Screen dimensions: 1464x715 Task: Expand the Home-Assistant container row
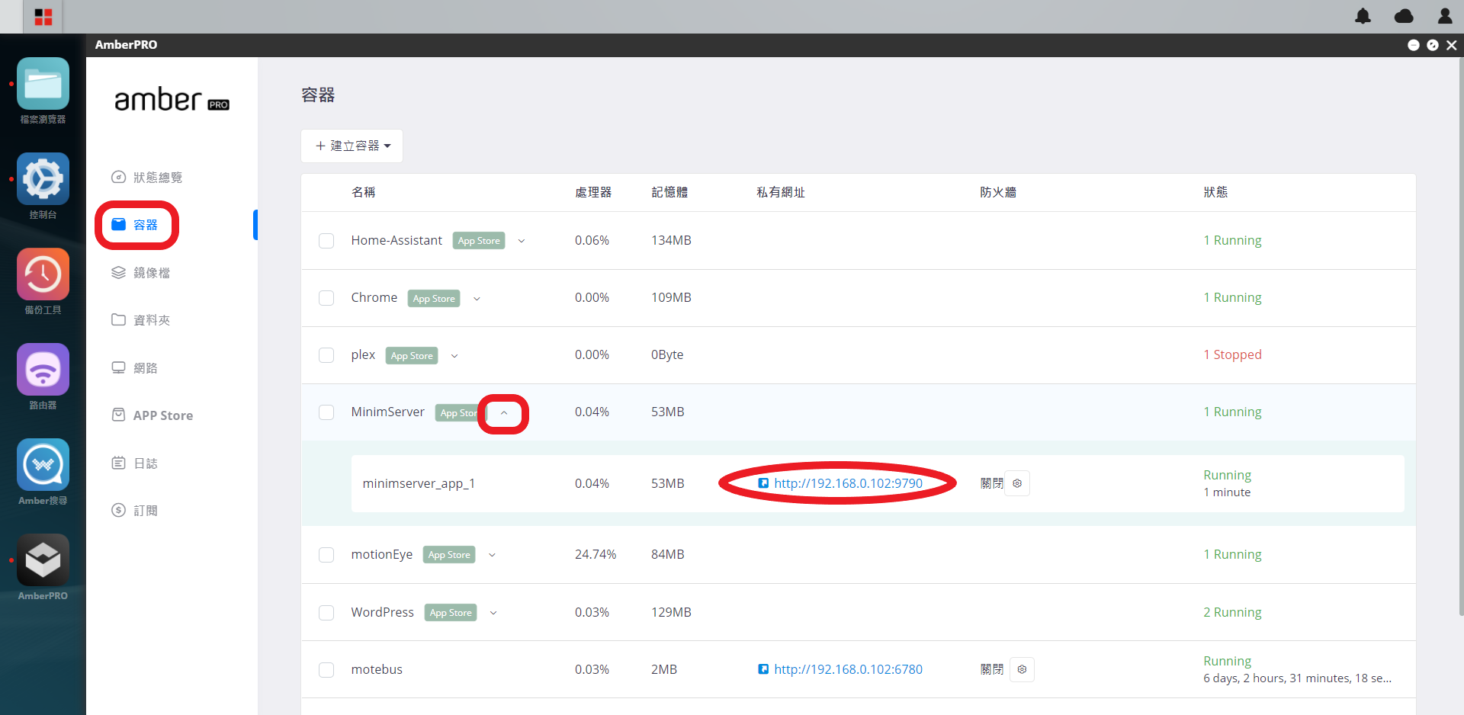(x=522, y=241)
